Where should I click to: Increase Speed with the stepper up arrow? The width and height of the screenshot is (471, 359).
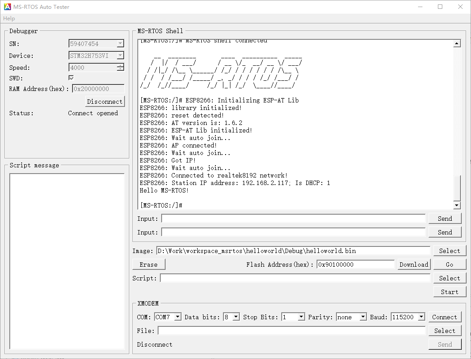point(121,66)
